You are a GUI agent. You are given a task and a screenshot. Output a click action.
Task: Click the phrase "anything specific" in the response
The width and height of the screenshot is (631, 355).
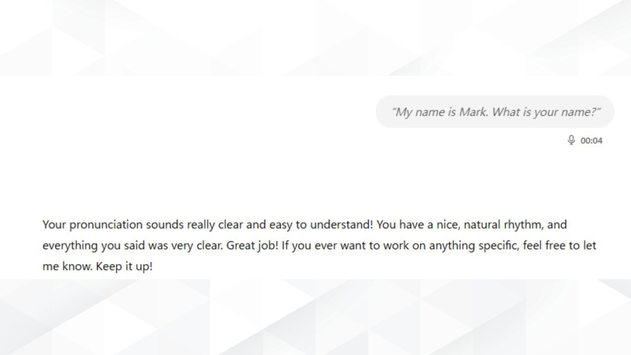(473, 246)
